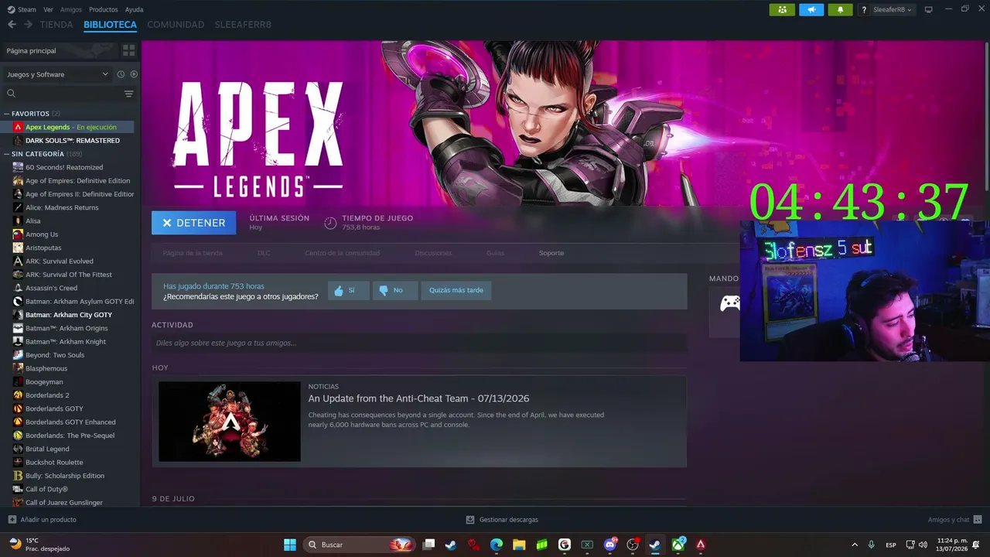Switch Steam to Big Picture mode

pos(929,9)
